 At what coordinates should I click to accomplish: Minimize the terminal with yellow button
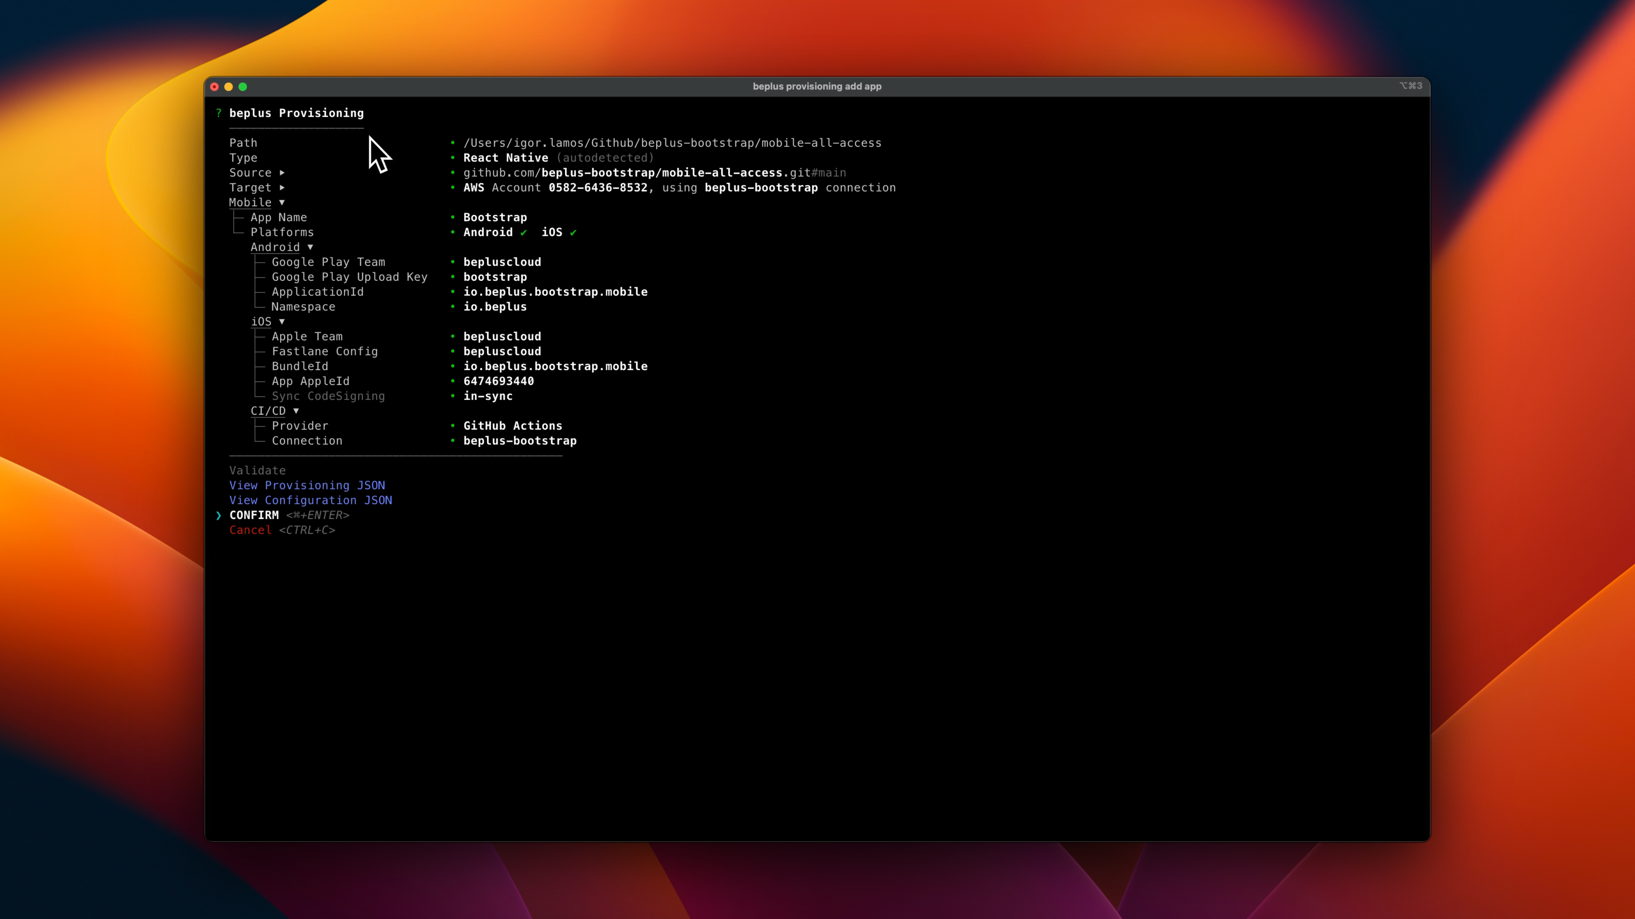click(x=229, y=87)
